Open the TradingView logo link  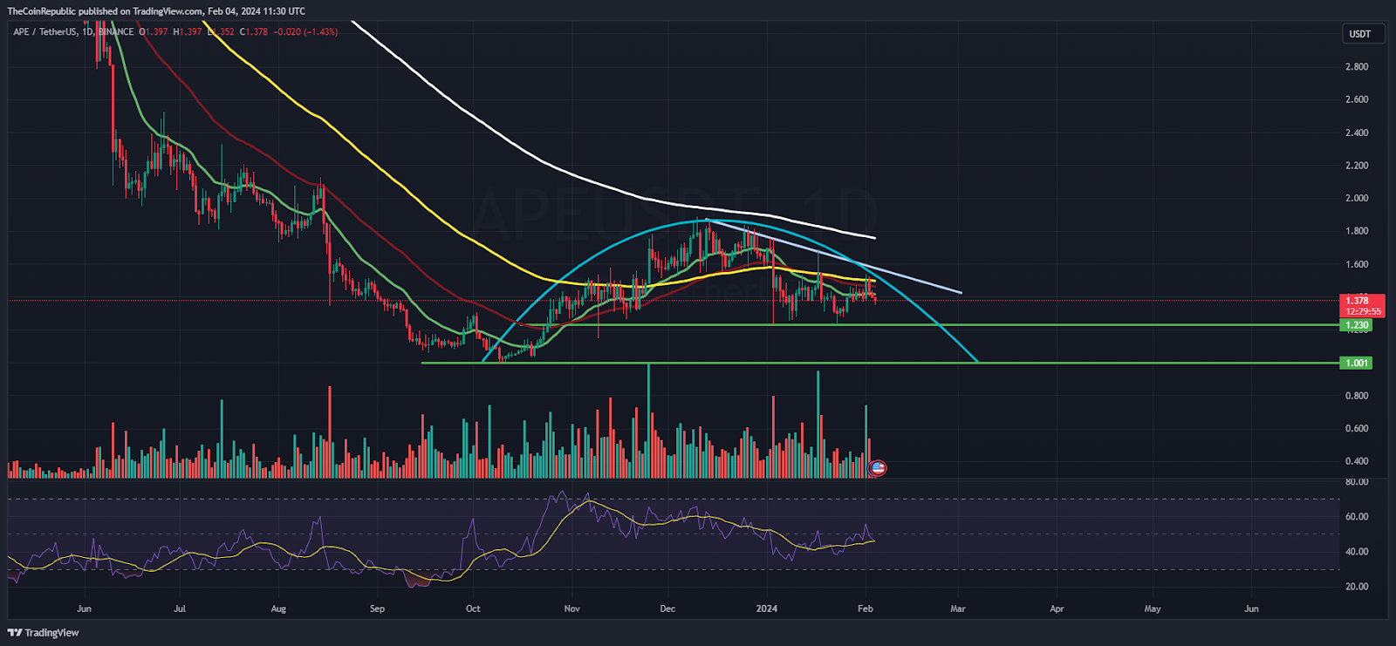point(44,633)
